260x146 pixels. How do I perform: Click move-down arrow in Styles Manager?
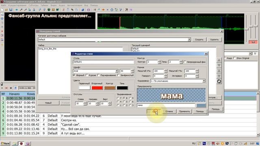point(219,65)
